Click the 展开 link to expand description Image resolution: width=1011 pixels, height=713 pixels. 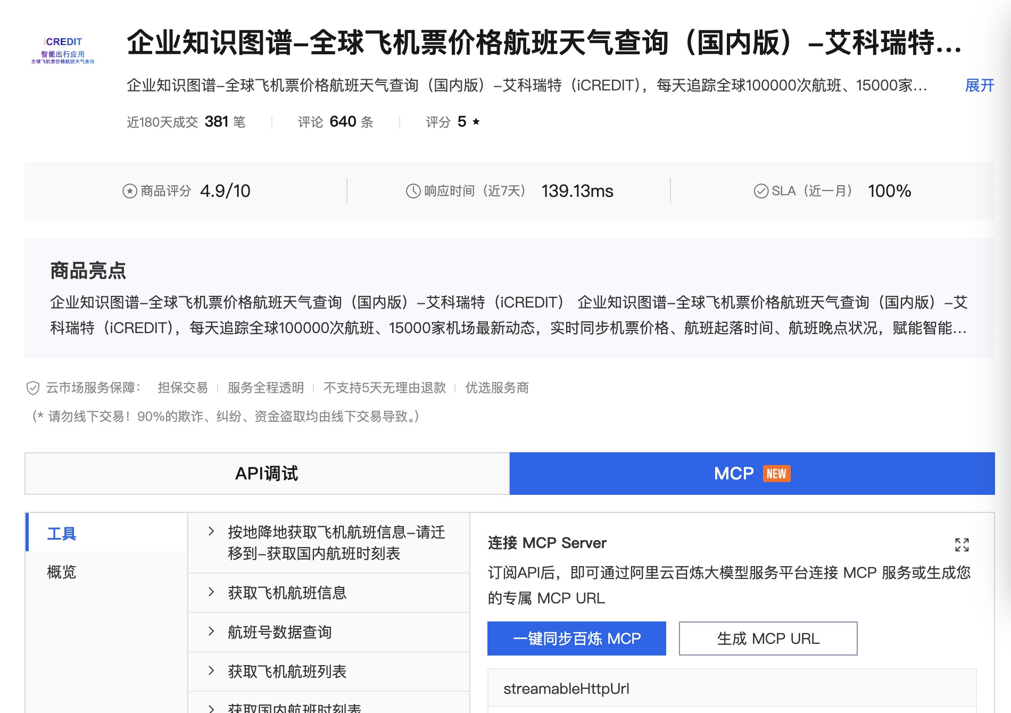coord(980,85)
